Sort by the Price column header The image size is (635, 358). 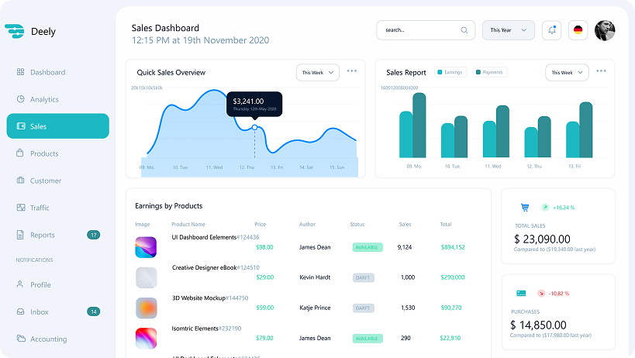pos(260,224)
